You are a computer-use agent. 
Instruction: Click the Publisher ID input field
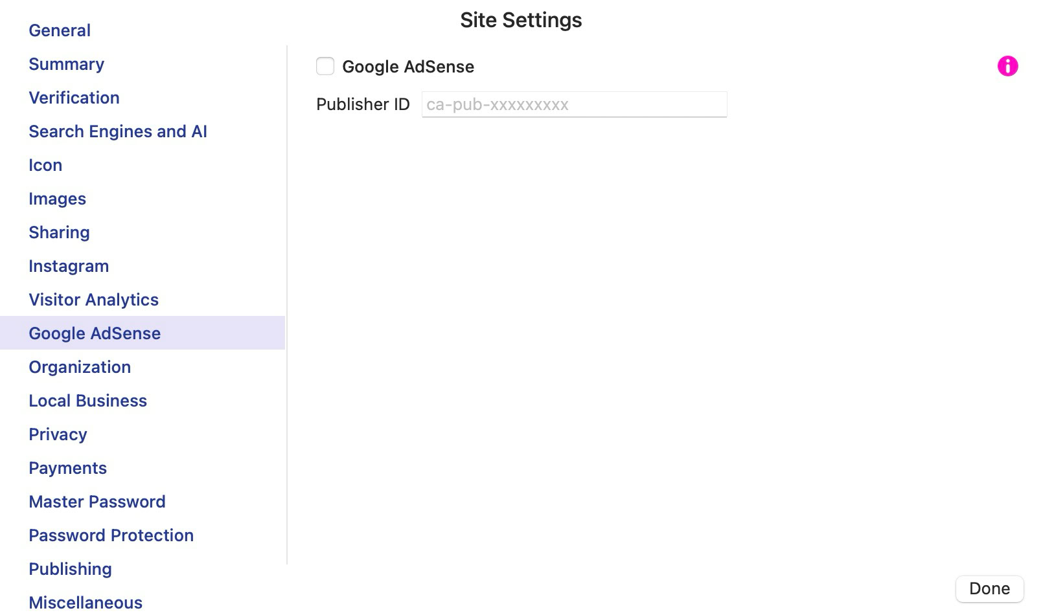coord(574,104)
